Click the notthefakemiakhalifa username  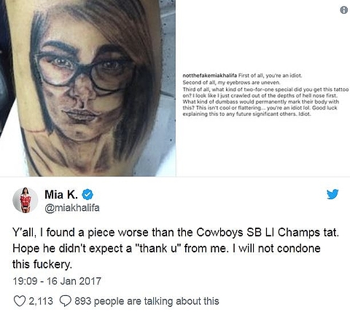click(x=210, y=76)
